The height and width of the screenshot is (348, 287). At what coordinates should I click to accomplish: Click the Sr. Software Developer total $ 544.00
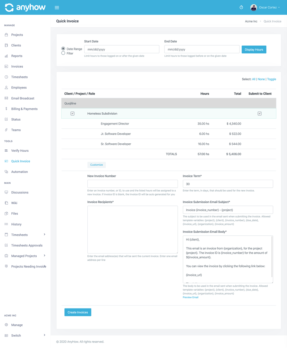[x=235, y=144]
